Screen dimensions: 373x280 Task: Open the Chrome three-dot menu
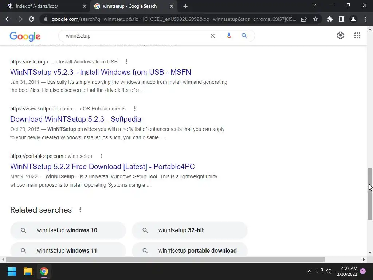tap(365, 19)
